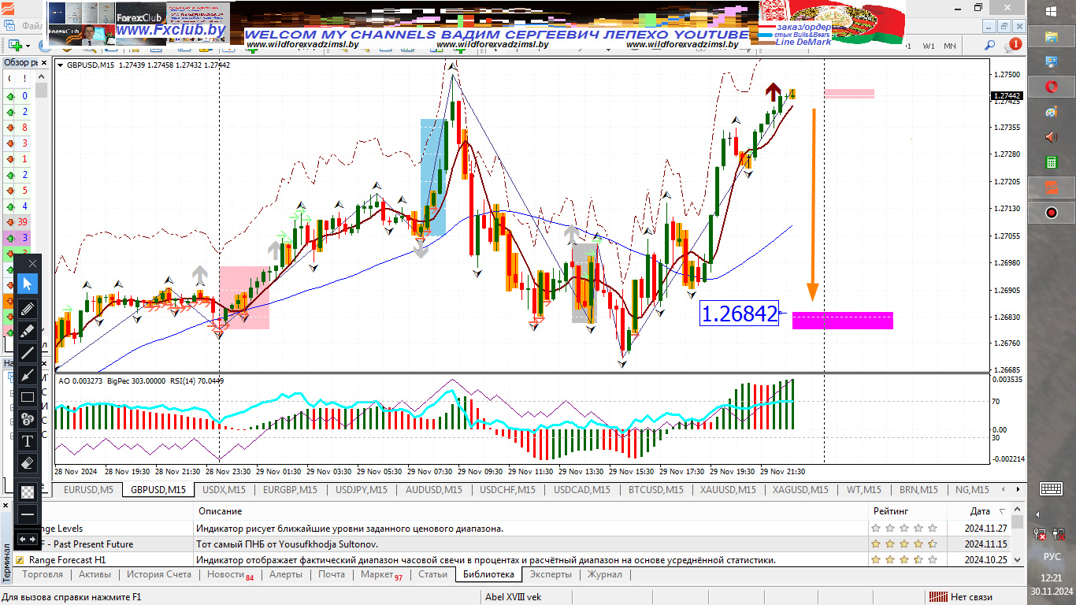This screenshot has height=605, width=1076.
Task: Select the rectangle shape tool in the palette
Action: click(x=28, y=396)
